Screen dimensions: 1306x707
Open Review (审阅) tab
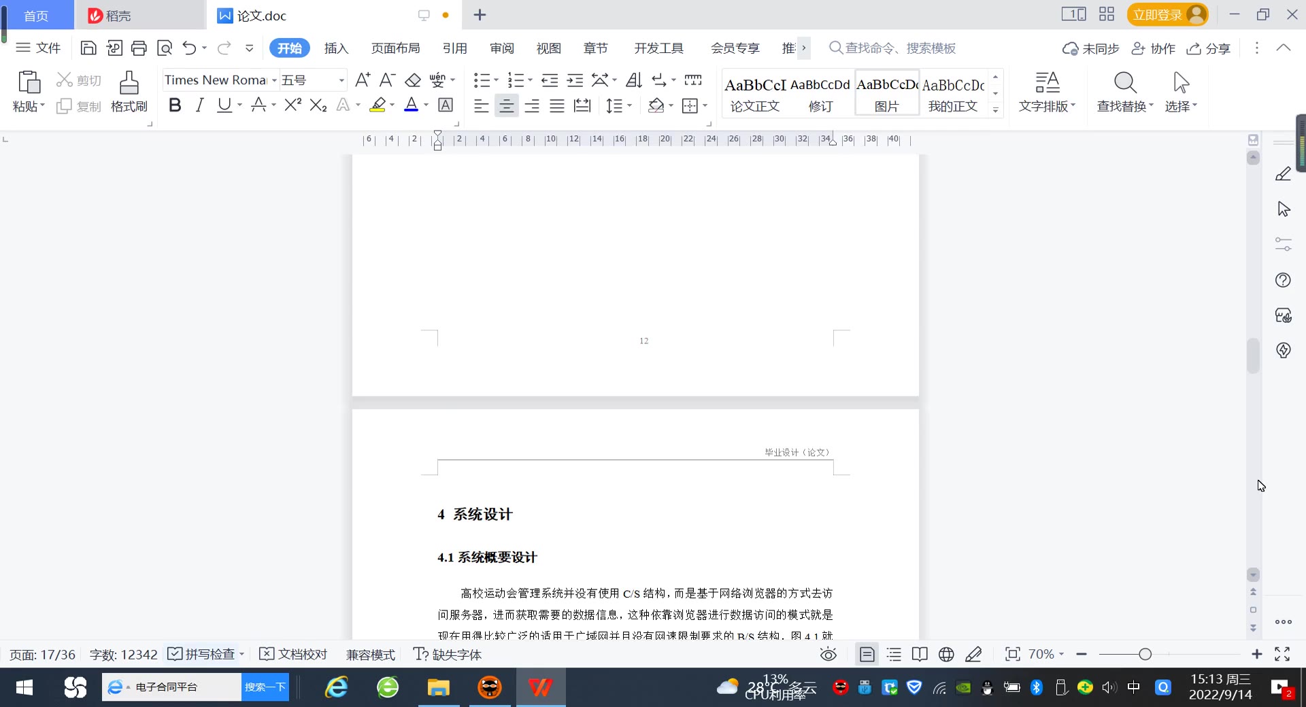(502, 48)
